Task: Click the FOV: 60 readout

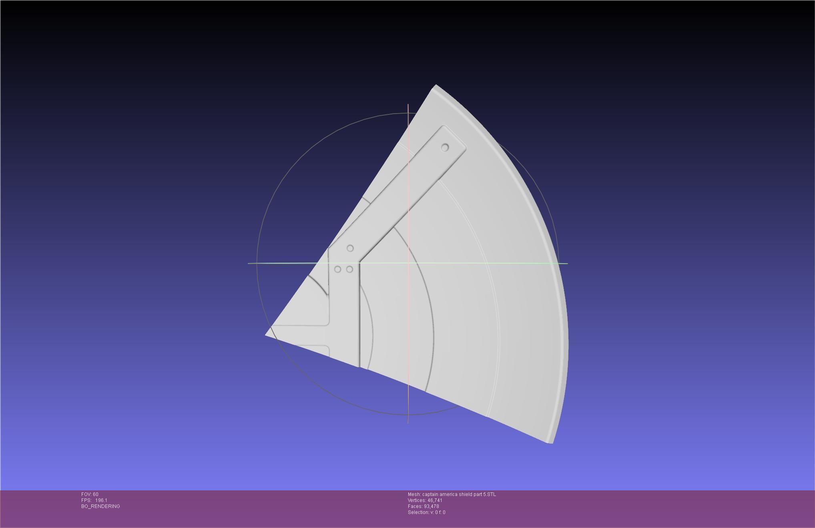Action: [x=90, y=494]
